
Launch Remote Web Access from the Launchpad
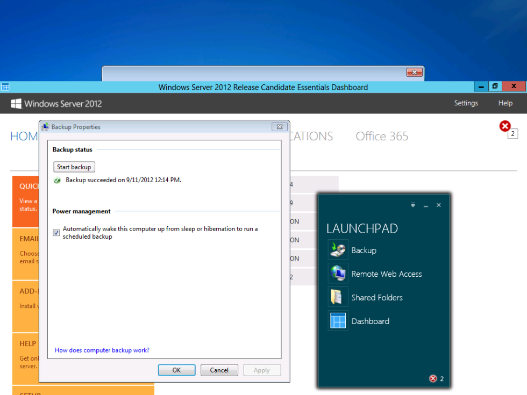[386, 274]
